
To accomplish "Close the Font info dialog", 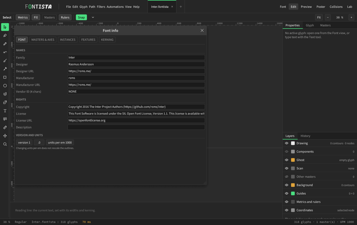I will 202,31.
